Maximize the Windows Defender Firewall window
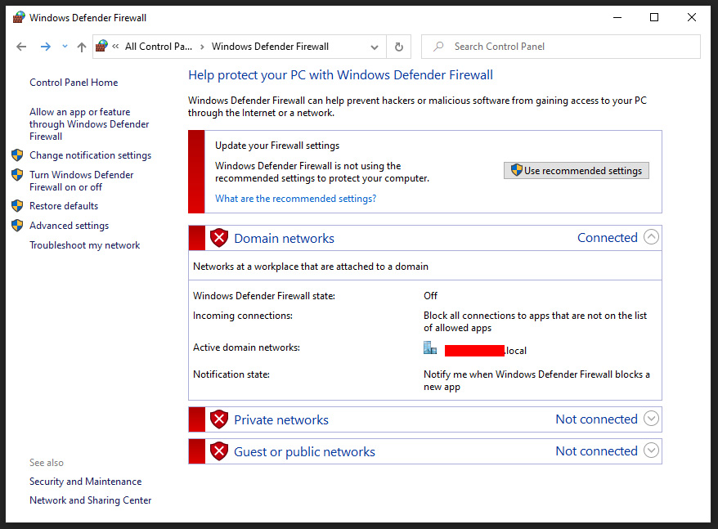 (654, 17)
